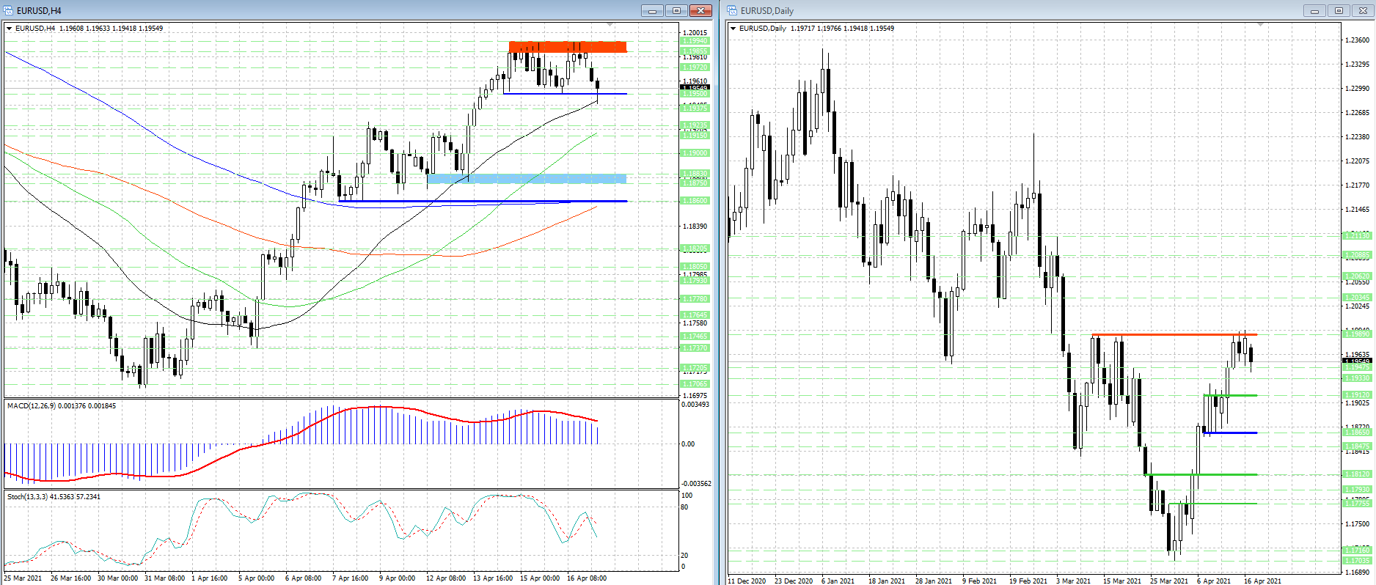
Task: Click the 0.003493 MACD scale value
Action: coord(696,405)
